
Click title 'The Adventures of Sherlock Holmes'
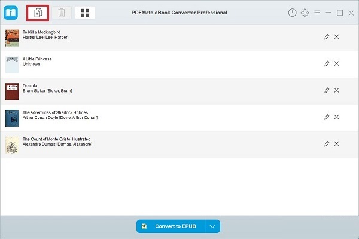(x=55, y=112)
